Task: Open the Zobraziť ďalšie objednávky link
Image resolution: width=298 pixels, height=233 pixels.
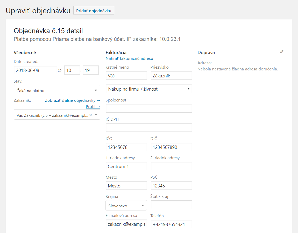Action: 72,100
